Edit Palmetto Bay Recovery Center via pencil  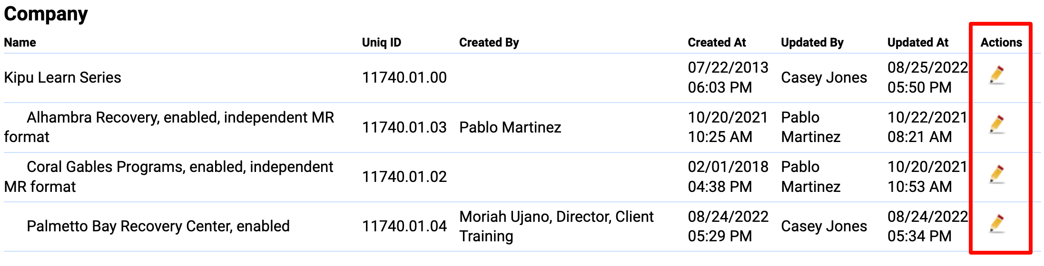tap(997, 223)
